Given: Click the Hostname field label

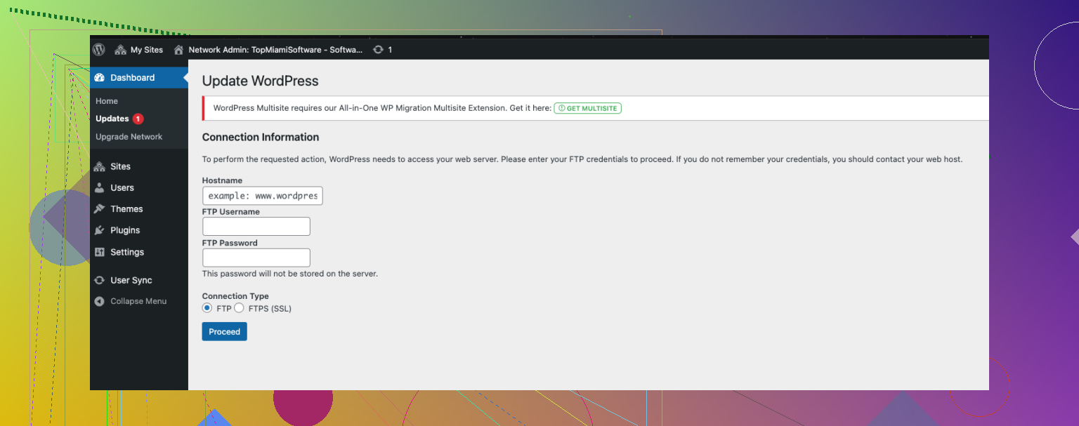Looking at the screenshot, I should click(x=222, y=180).
